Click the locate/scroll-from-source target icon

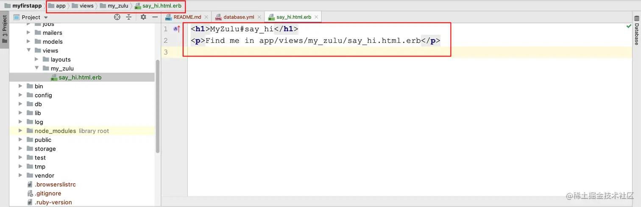pos(117,17)
